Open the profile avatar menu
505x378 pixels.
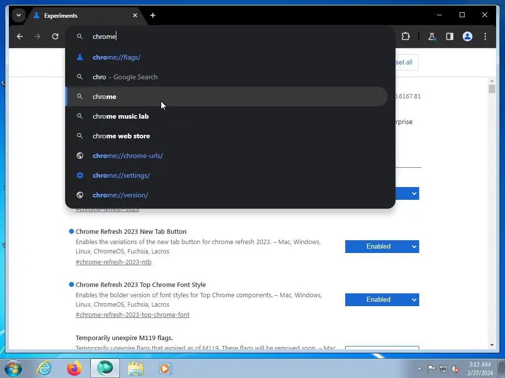(x=468, y=36)
